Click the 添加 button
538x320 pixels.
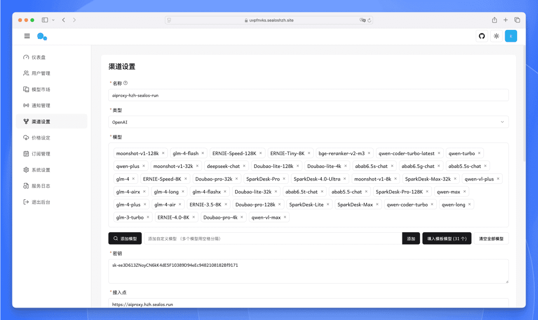click(x=410, y=238)
